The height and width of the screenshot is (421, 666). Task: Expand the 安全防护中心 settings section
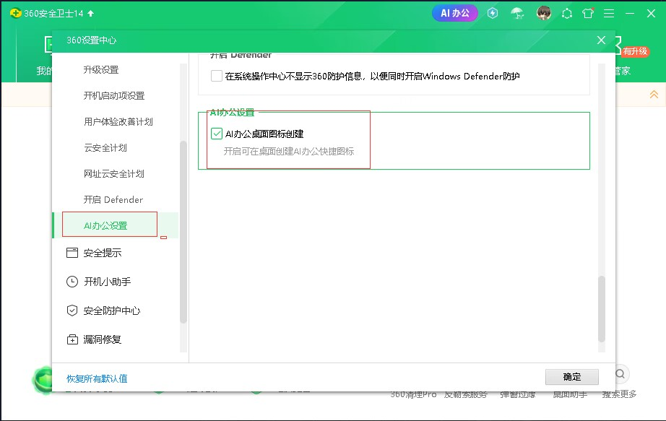pos(111,311)
